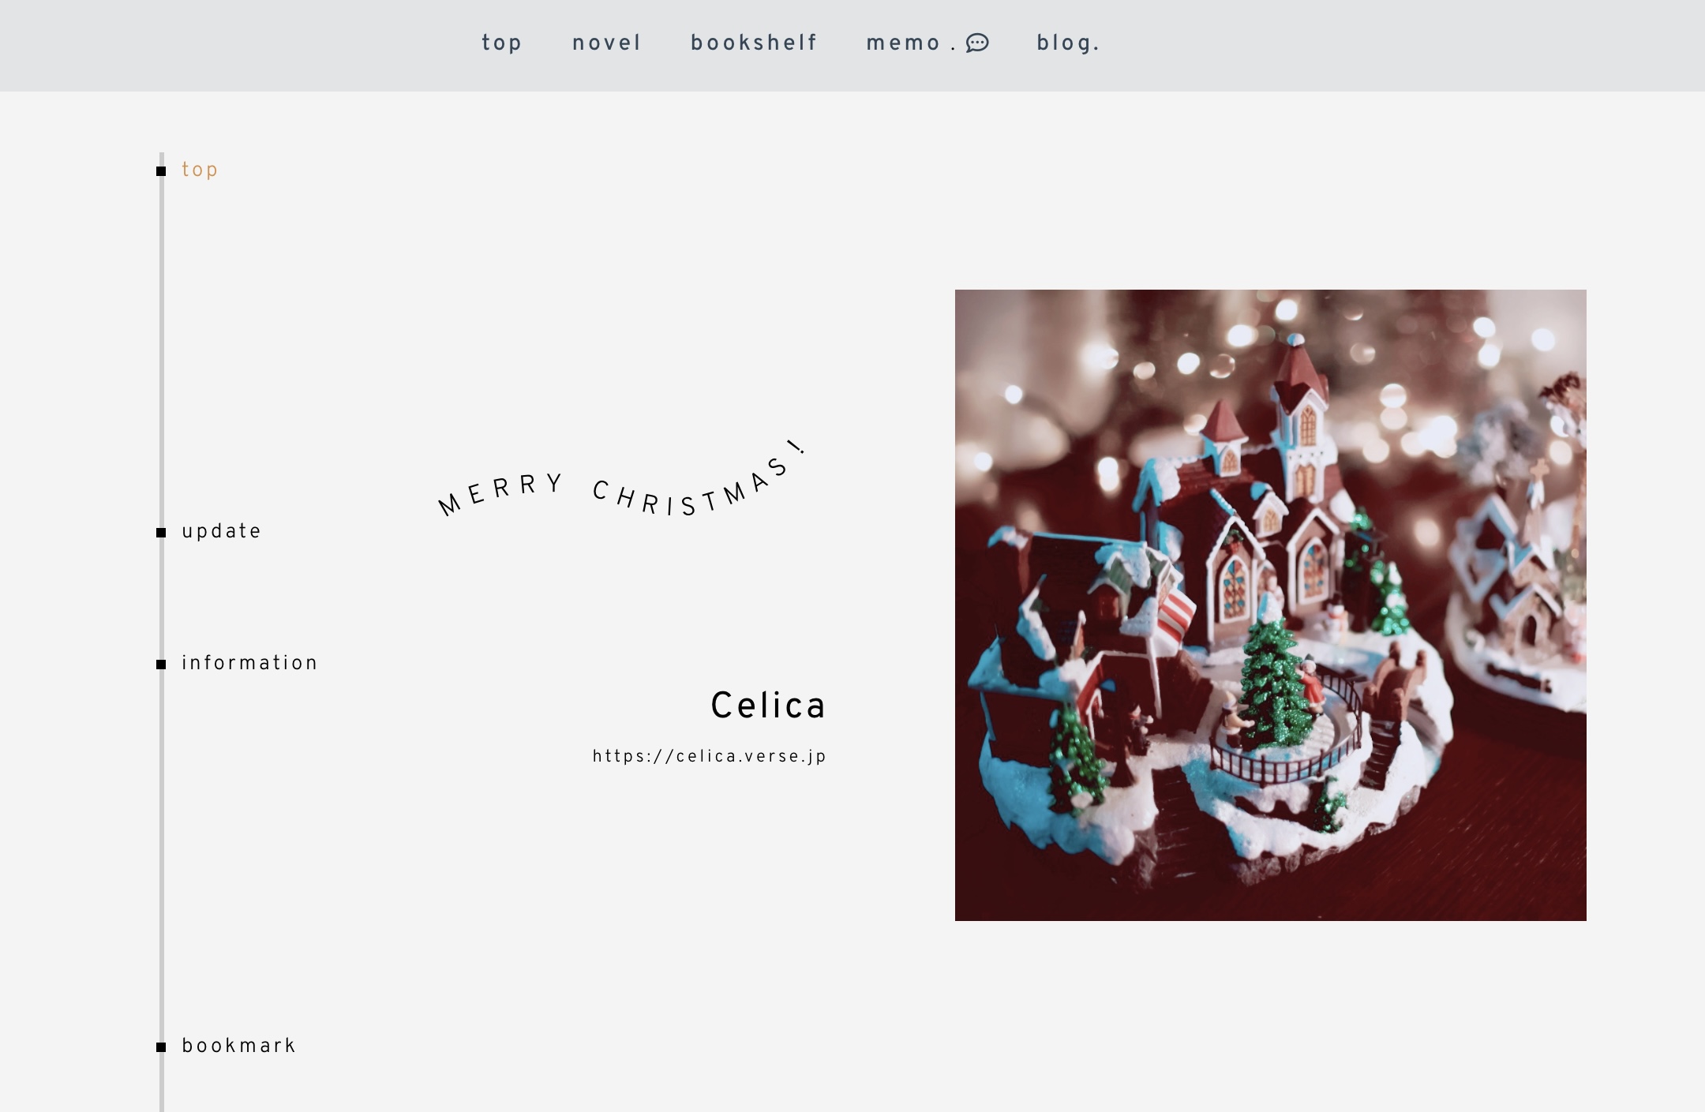Screen dimensions: 1705x1112
Task: Open the bookshelf page
Action: pos(754,43)
